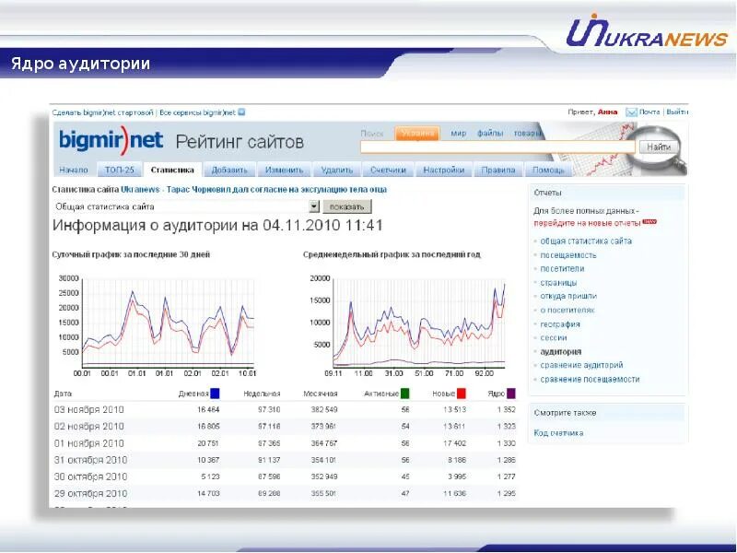
Task: Click into the search text field
Action: pyautogui.click(x=497, y=147)
